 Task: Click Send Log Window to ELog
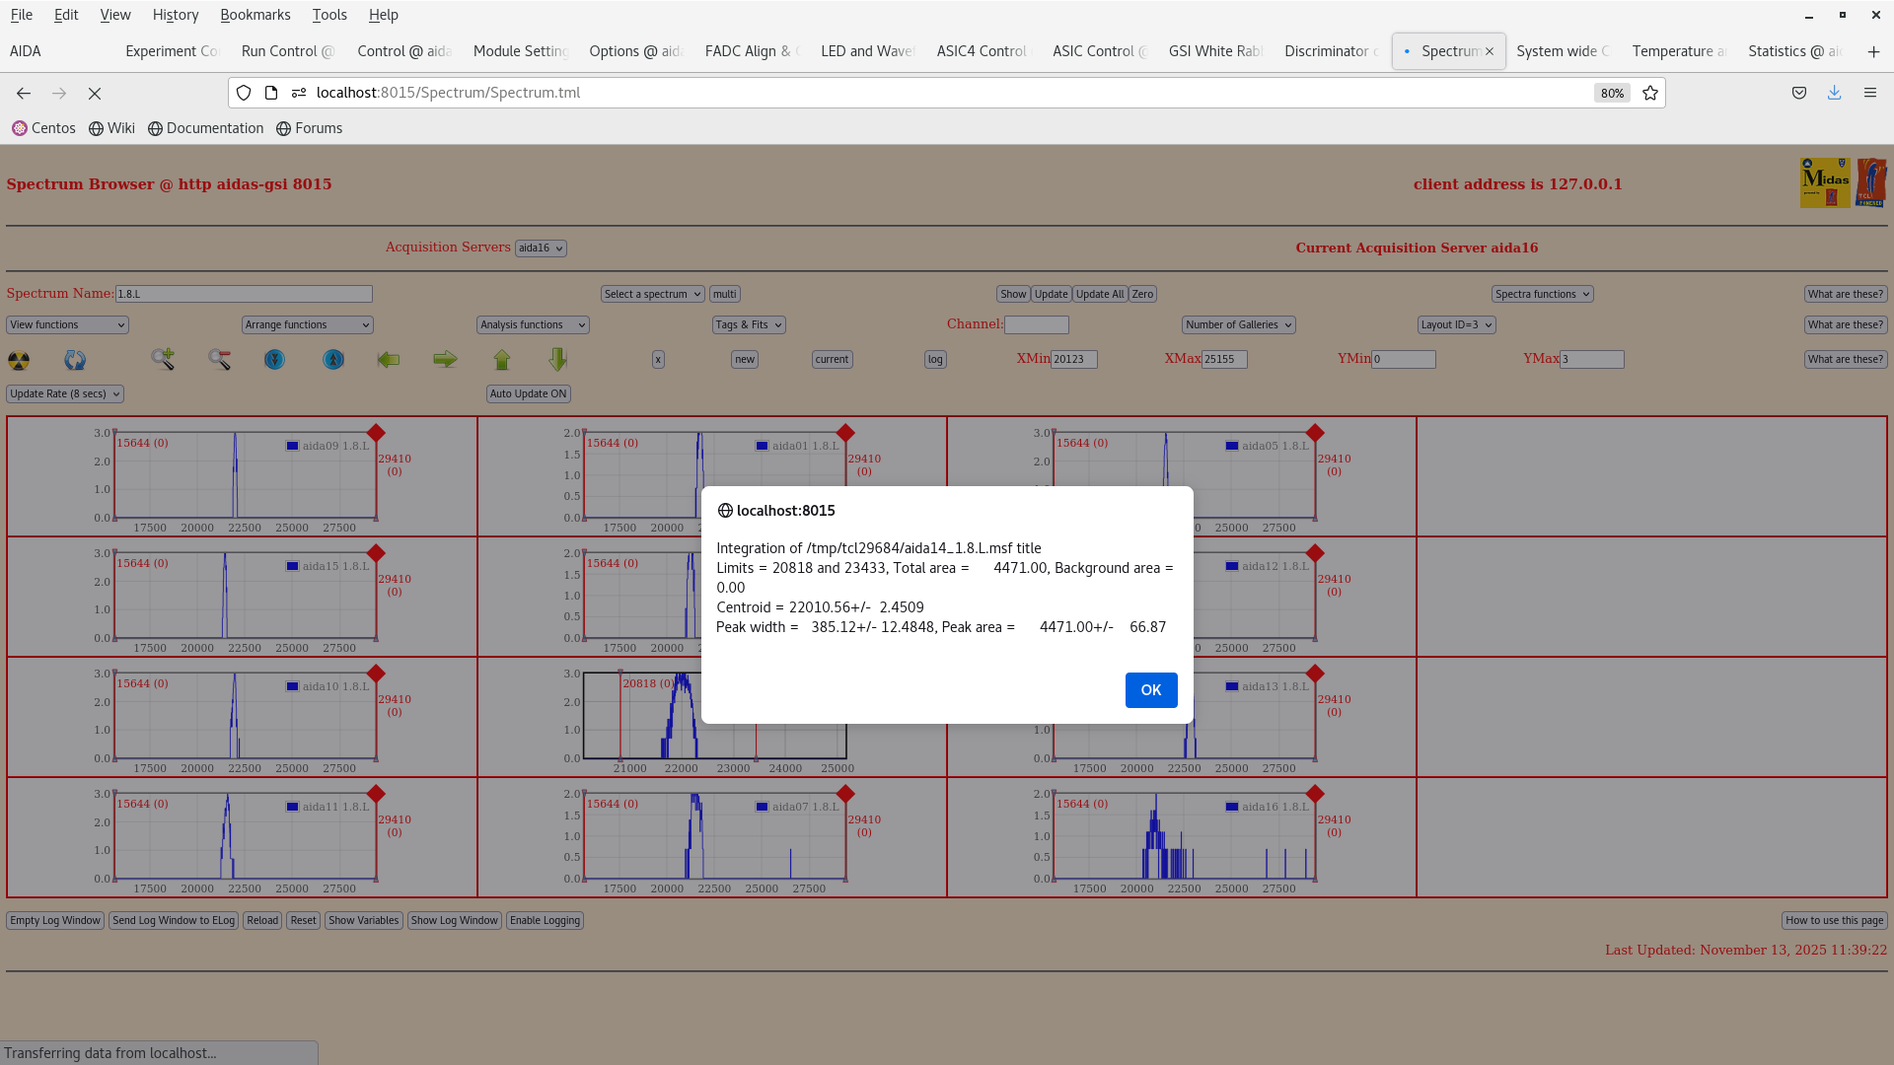tap(174, 920)
